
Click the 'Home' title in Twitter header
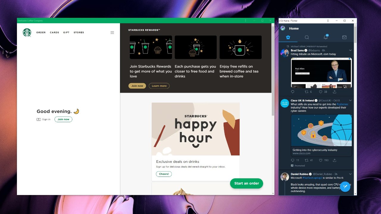[294, 29]
